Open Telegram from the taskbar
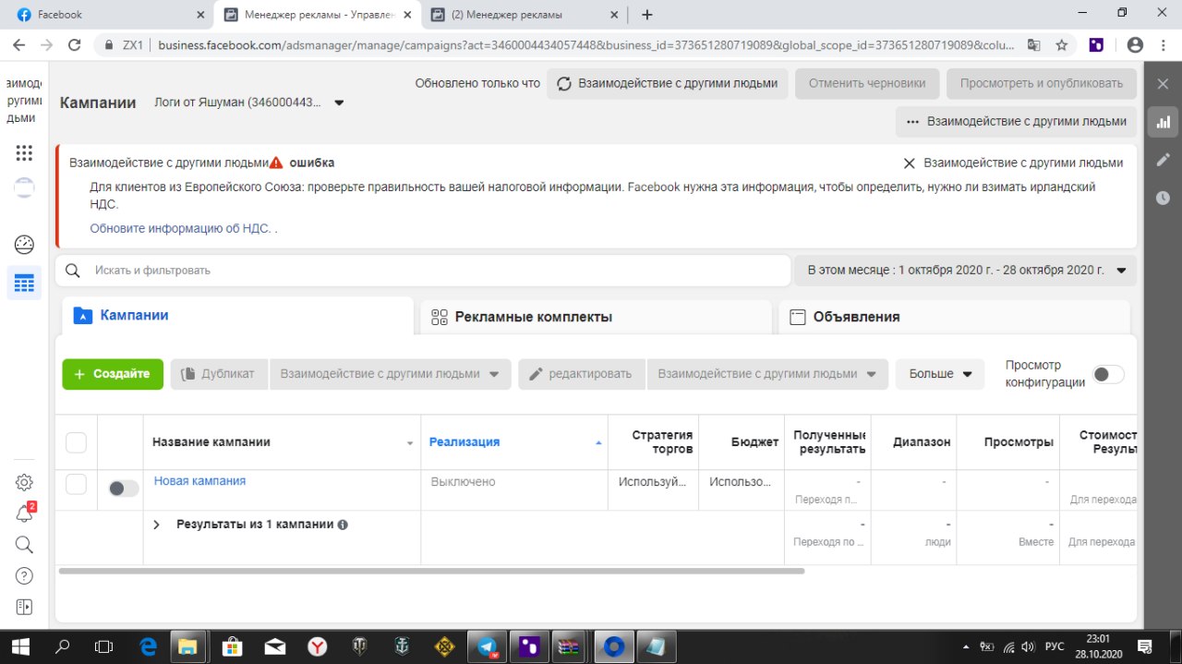The width and height of the screenshot is (1182, 664). [486, 646]
